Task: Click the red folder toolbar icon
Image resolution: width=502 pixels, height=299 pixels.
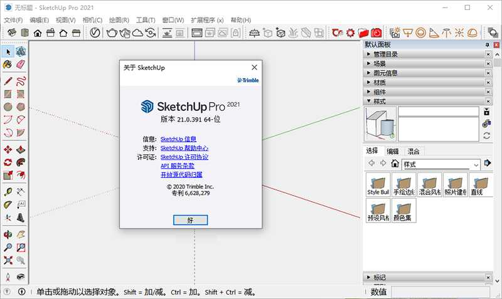Action: (x=363, y=33)
